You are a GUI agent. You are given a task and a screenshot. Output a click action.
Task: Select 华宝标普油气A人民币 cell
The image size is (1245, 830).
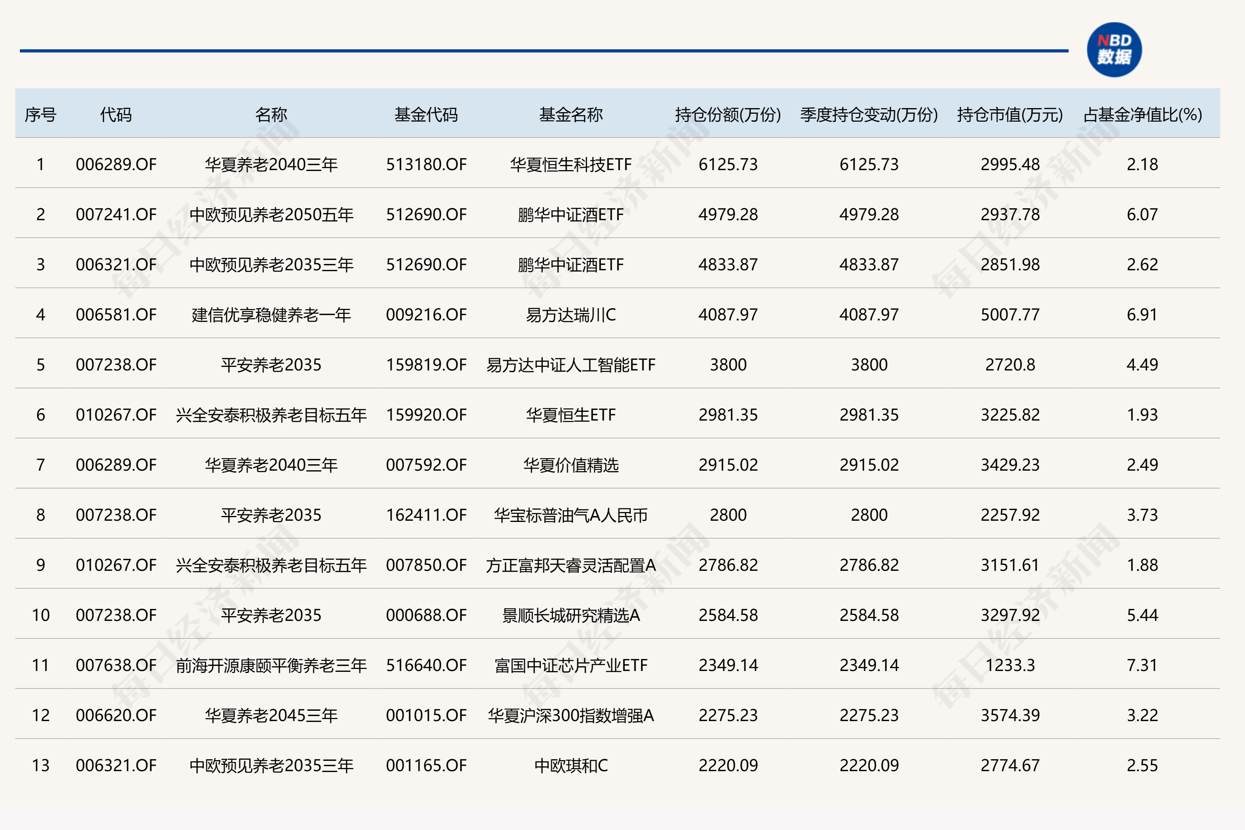(571, 515)
